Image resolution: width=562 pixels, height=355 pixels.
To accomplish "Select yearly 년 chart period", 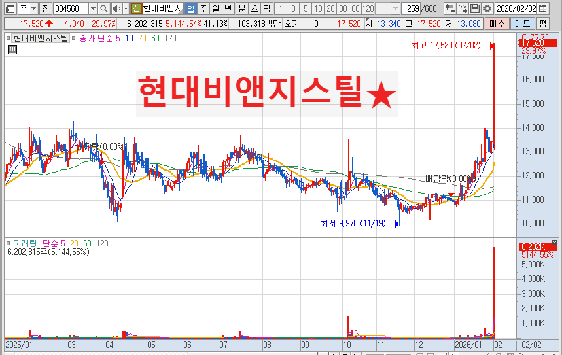I will pyautogui.click(x=228, y=8).
